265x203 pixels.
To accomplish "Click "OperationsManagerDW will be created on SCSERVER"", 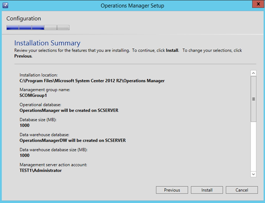I will pyautogui.click(x=73, y=141).
